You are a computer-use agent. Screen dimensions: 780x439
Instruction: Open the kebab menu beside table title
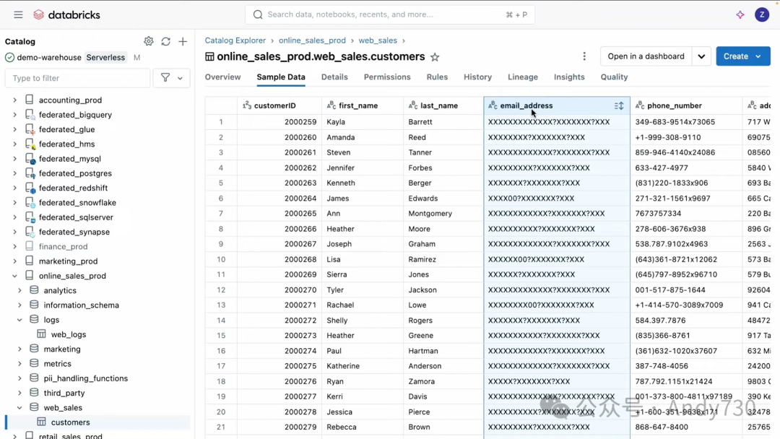(584, 56)
